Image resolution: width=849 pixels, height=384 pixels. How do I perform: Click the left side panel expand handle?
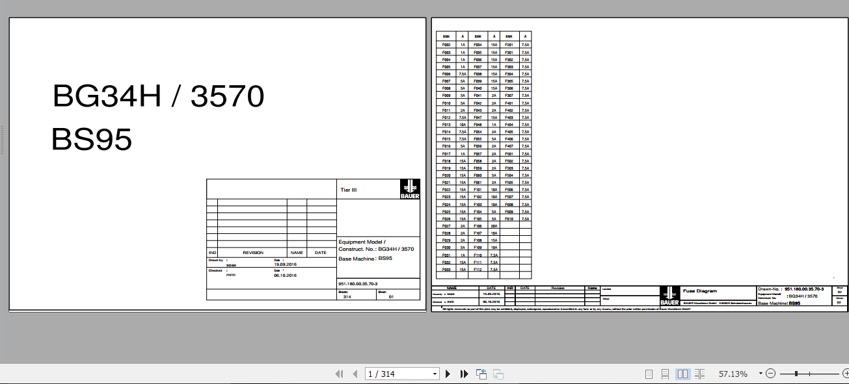(2, 140)
